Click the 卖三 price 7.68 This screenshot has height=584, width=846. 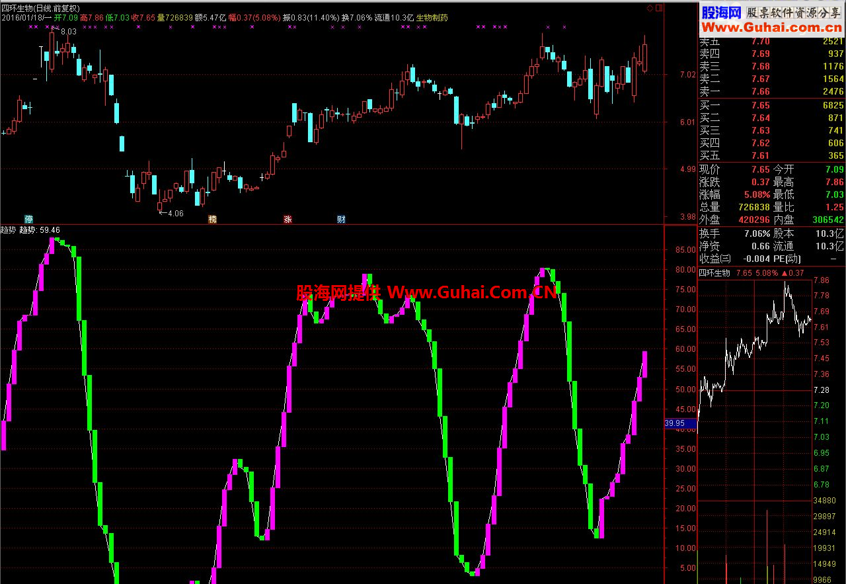pyautogui.click(x=760, y=66)
